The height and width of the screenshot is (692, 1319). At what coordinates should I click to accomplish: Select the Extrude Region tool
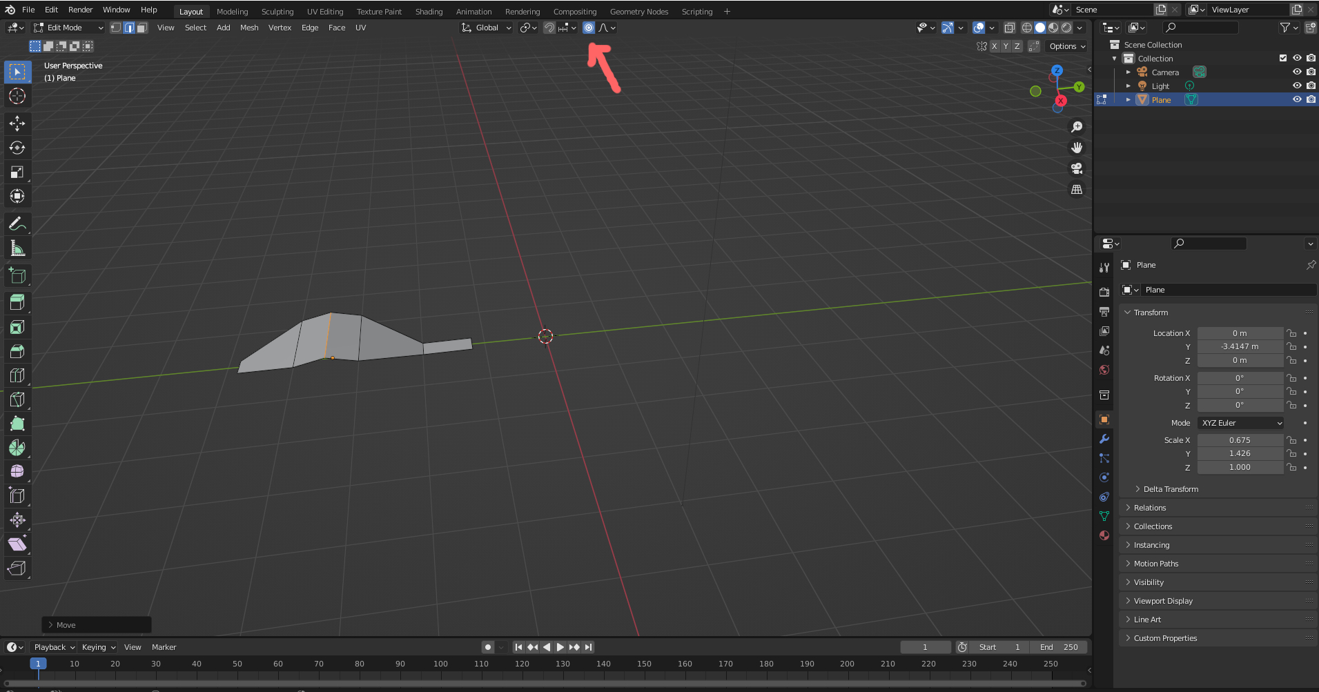(x=17, y=303)
